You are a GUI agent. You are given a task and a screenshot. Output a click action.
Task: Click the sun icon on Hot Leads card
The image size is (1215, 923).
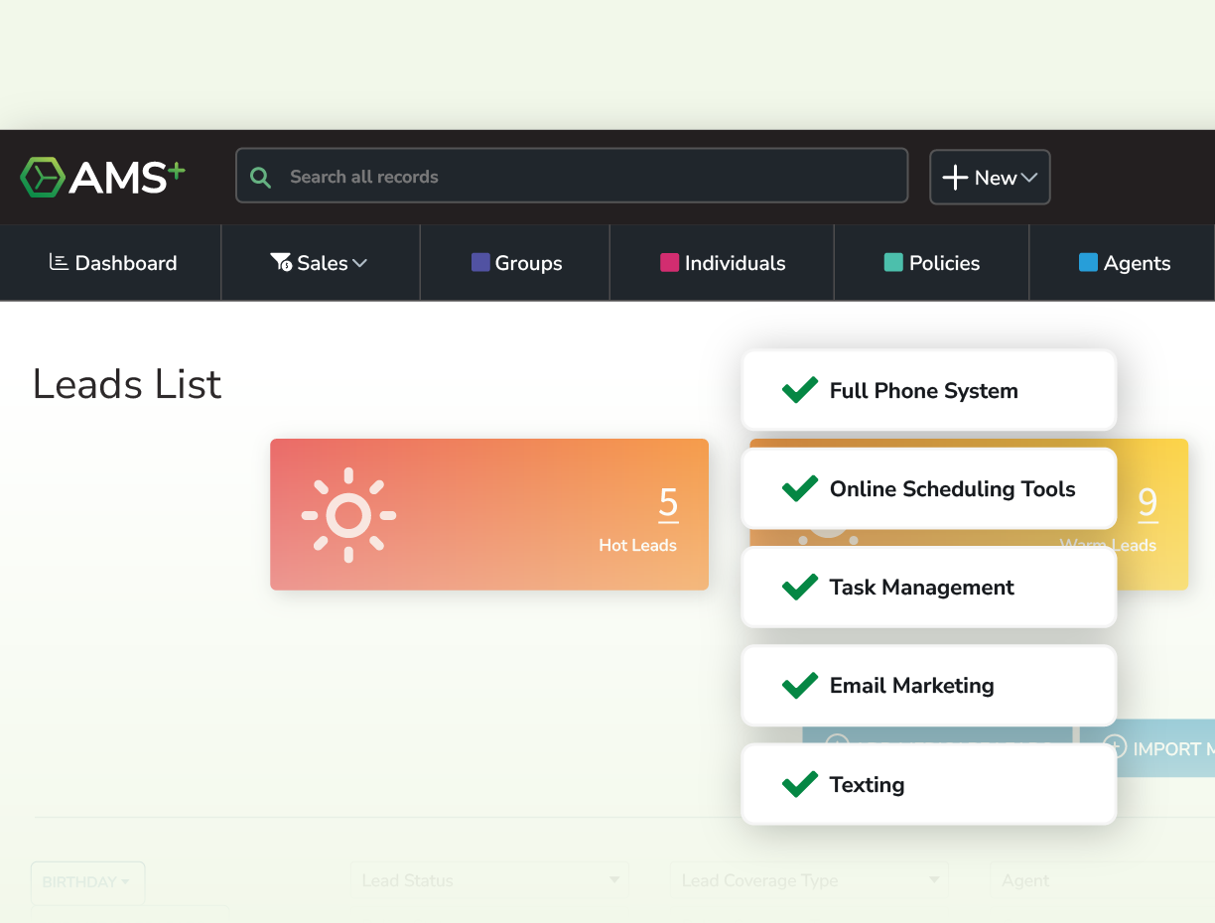click(x=348, y=514)
